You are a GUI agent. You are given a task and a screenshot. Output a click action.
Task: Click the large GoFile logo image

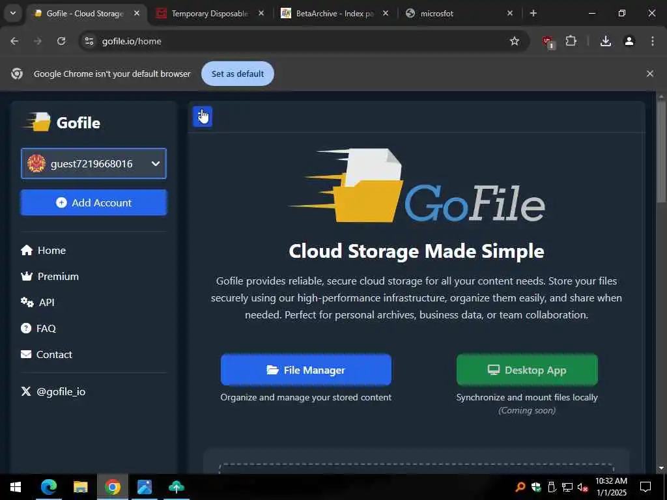tap(417, 186)
